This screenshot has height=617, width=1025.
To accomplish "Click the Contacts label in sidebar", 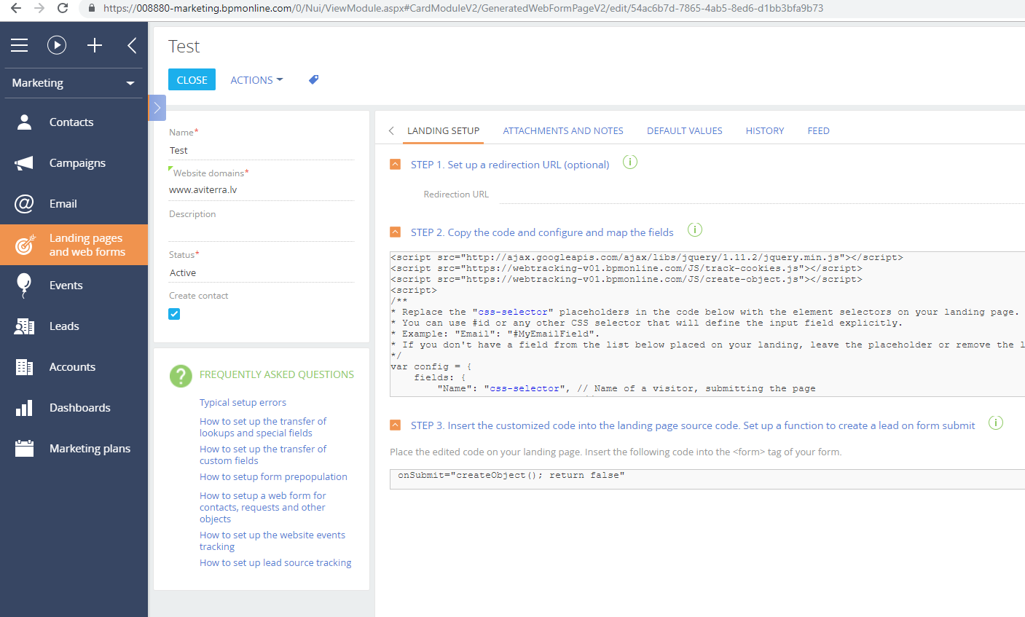I will [71, 122].
